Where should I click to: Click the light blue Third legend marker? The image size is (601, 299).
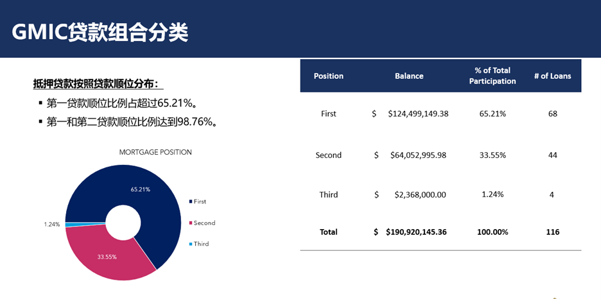point(190,244)
